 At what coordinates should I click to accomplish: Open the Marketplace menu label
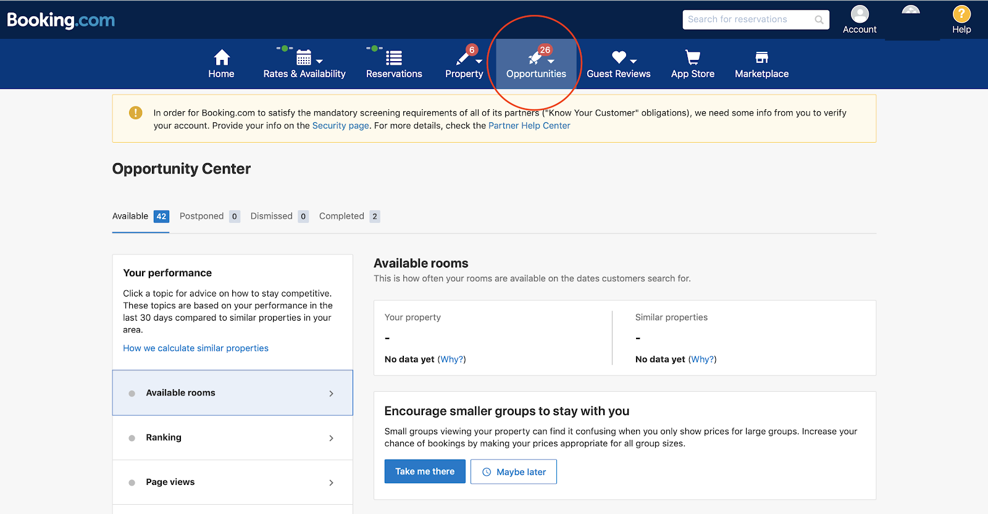click(762, 74)
